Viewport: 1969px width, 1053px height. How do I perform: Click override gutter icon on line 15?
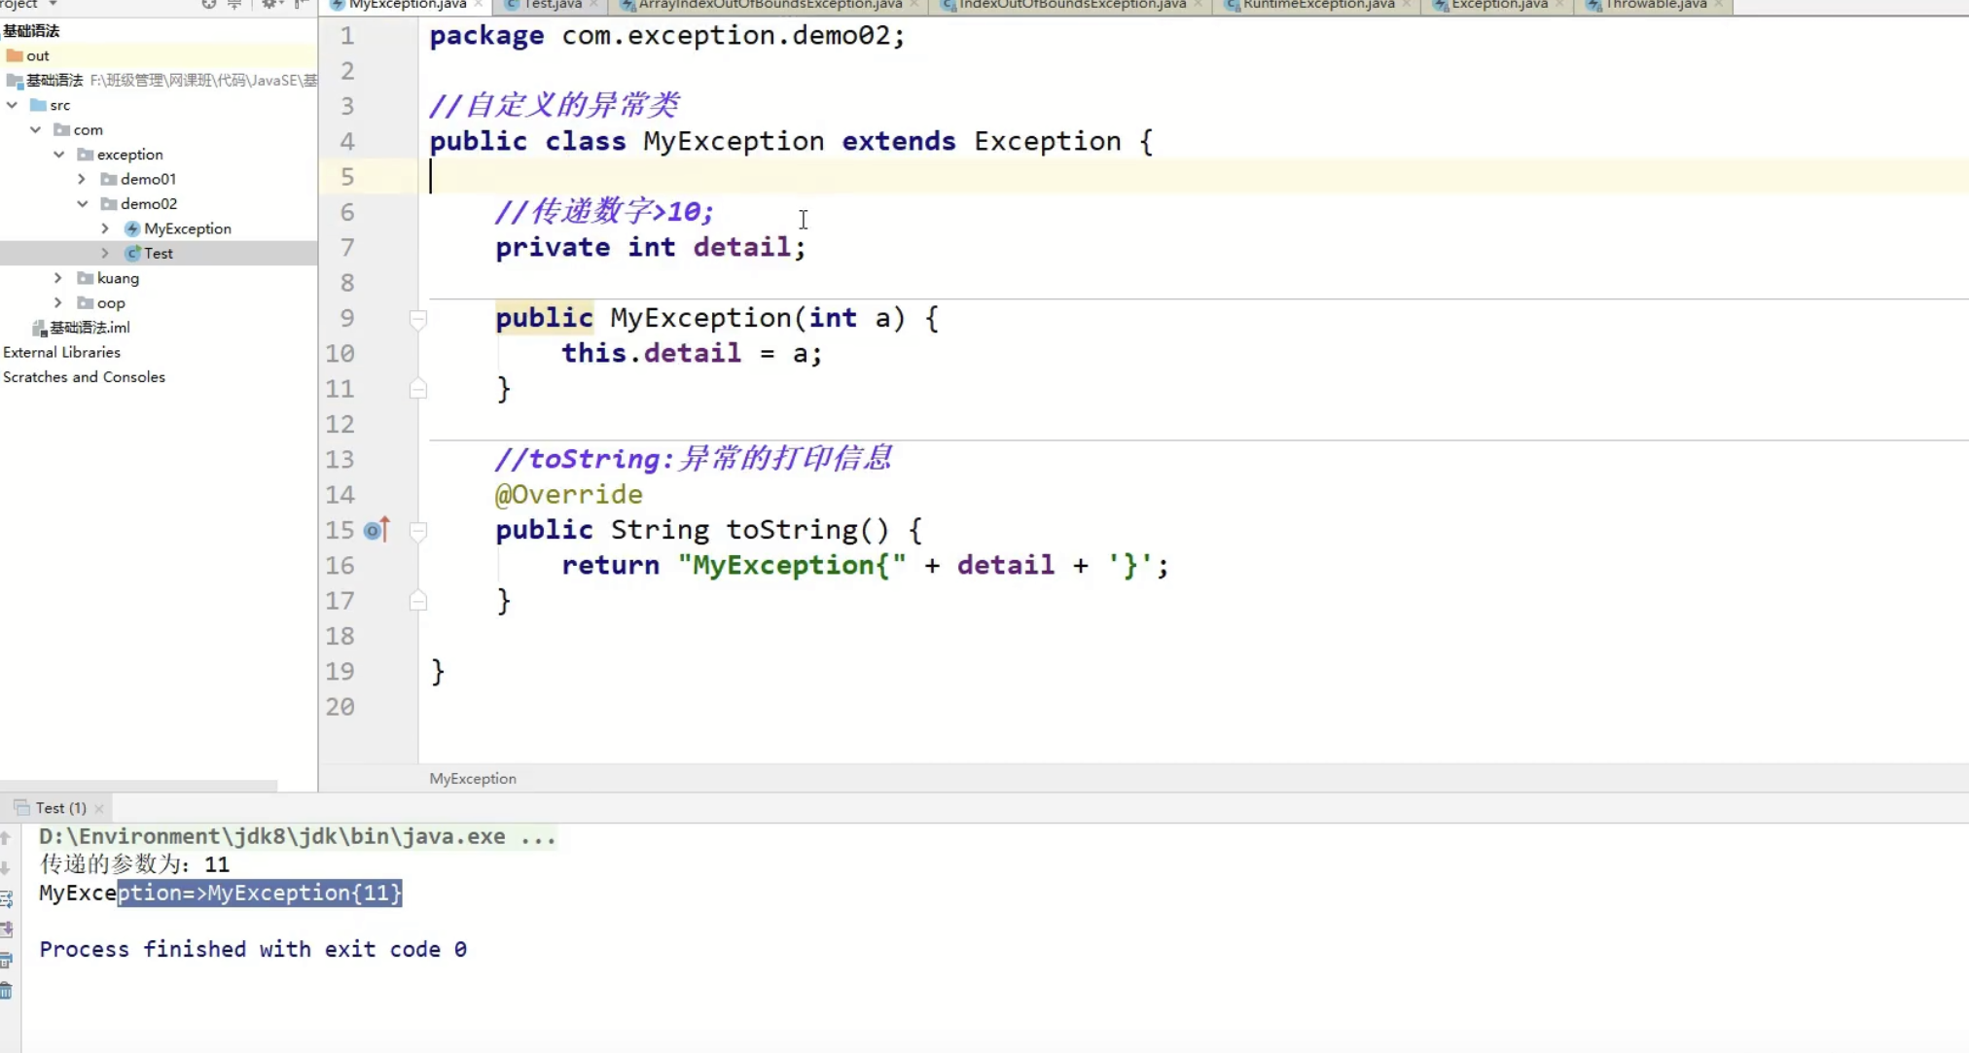point(376,530)
